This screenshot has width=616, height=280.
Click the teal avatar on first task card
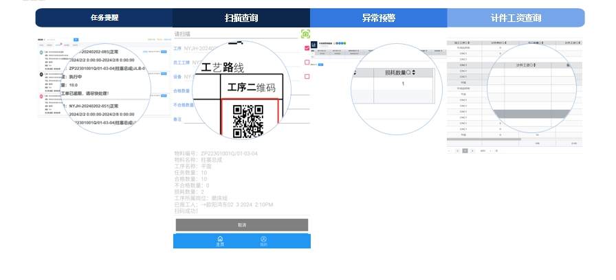point(41,52)
